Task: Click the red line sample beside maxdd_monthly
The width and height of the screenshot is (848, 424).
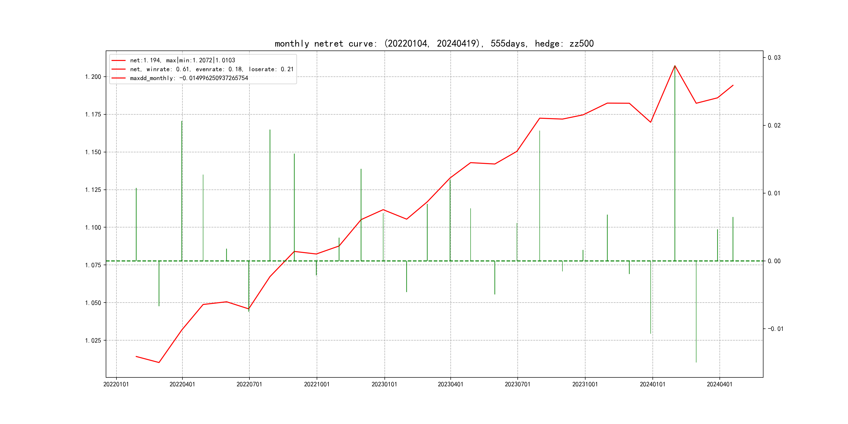Action: point(119,78)
